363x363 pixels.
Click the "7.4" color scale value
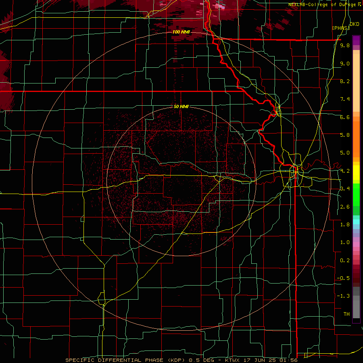click(x=345, y=99)
